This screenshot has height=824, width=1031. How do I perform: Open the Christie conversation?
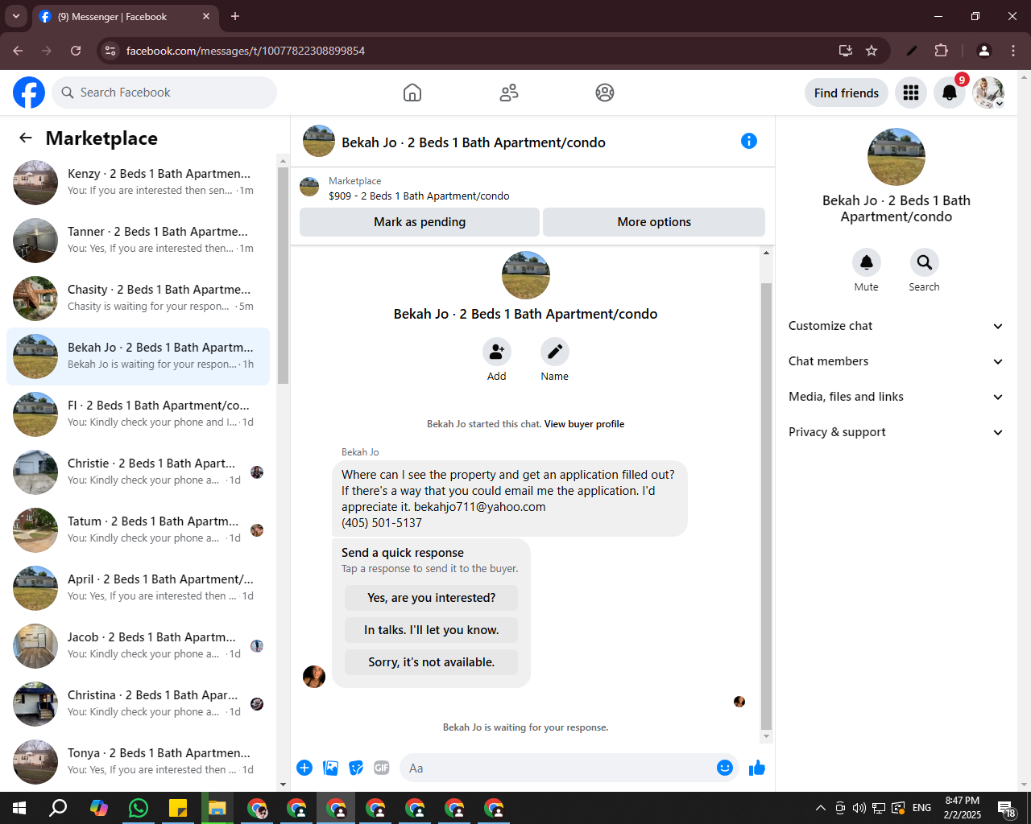[138, 472]
